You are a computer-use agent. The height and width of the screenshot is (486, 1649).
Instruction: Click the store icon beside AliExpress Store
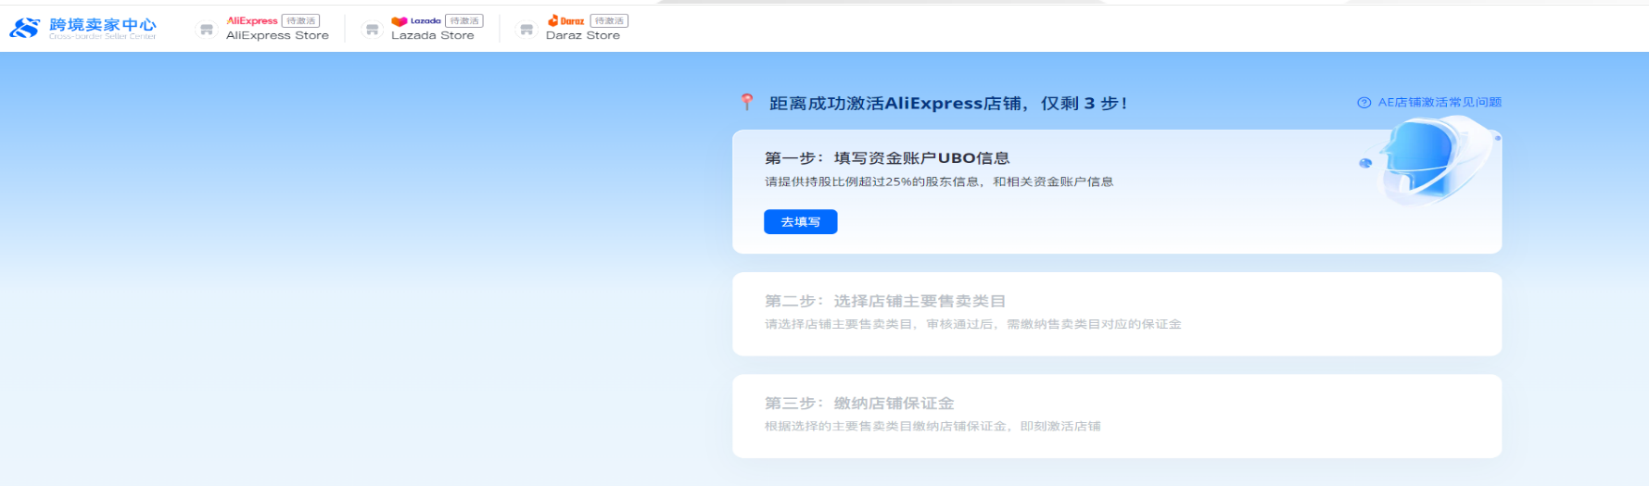(207, 30)
